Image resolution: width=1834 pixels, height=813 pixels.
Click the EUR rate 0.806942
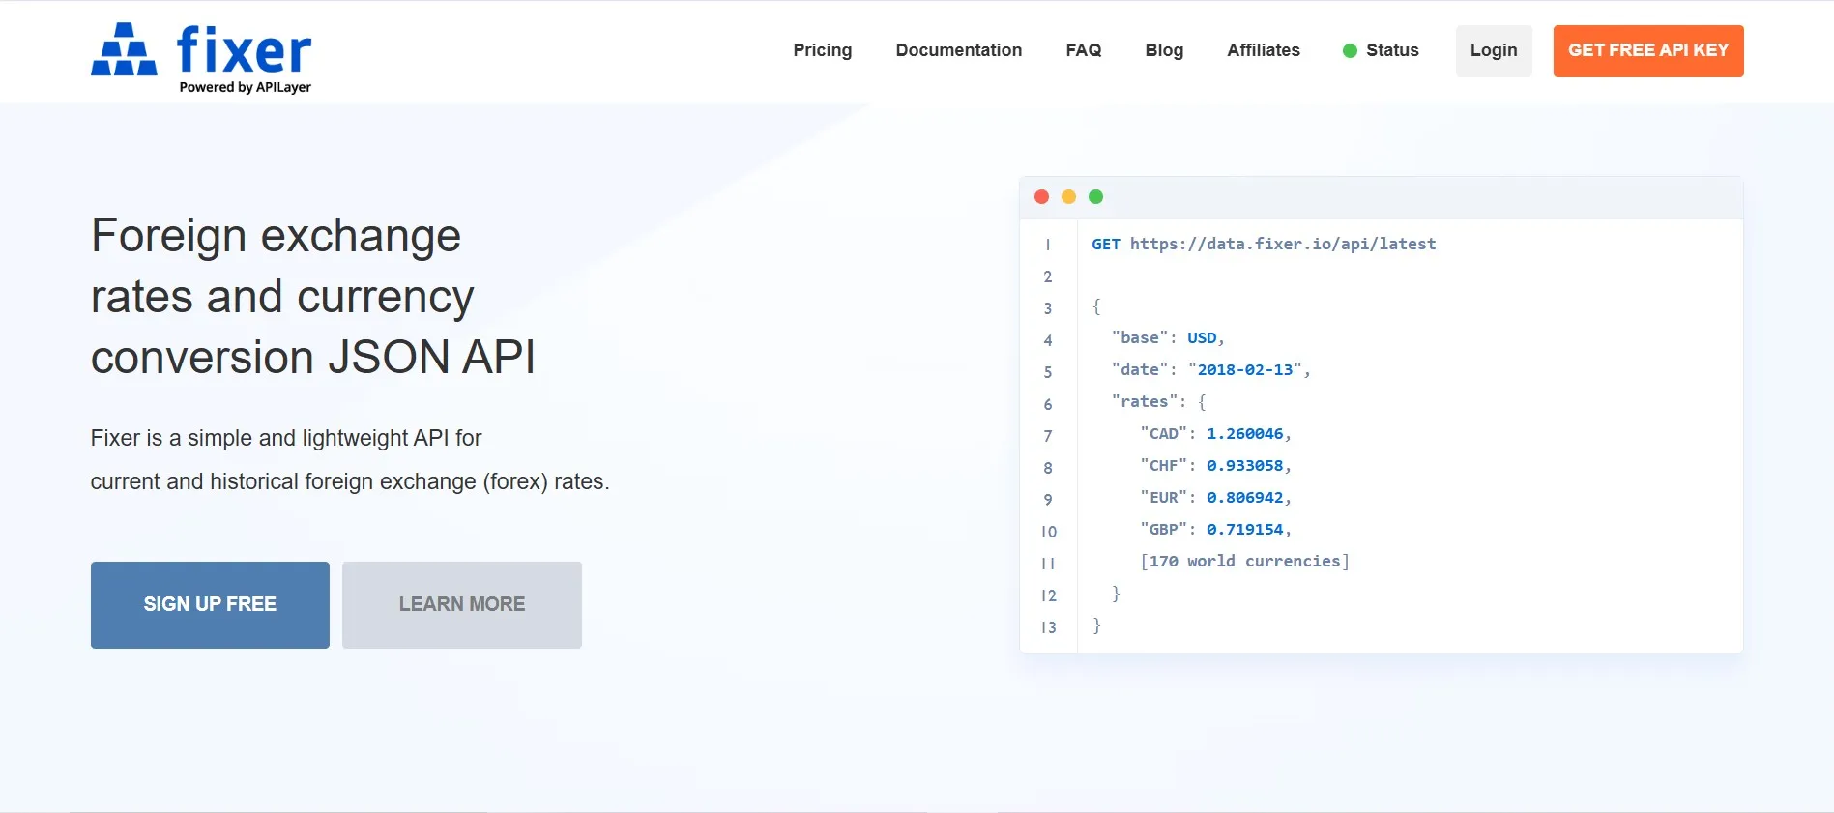click(x=1244, y=498)
